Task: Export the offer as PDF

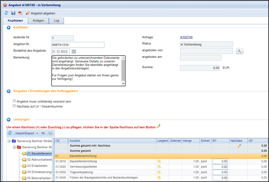Action: (20, 13)
